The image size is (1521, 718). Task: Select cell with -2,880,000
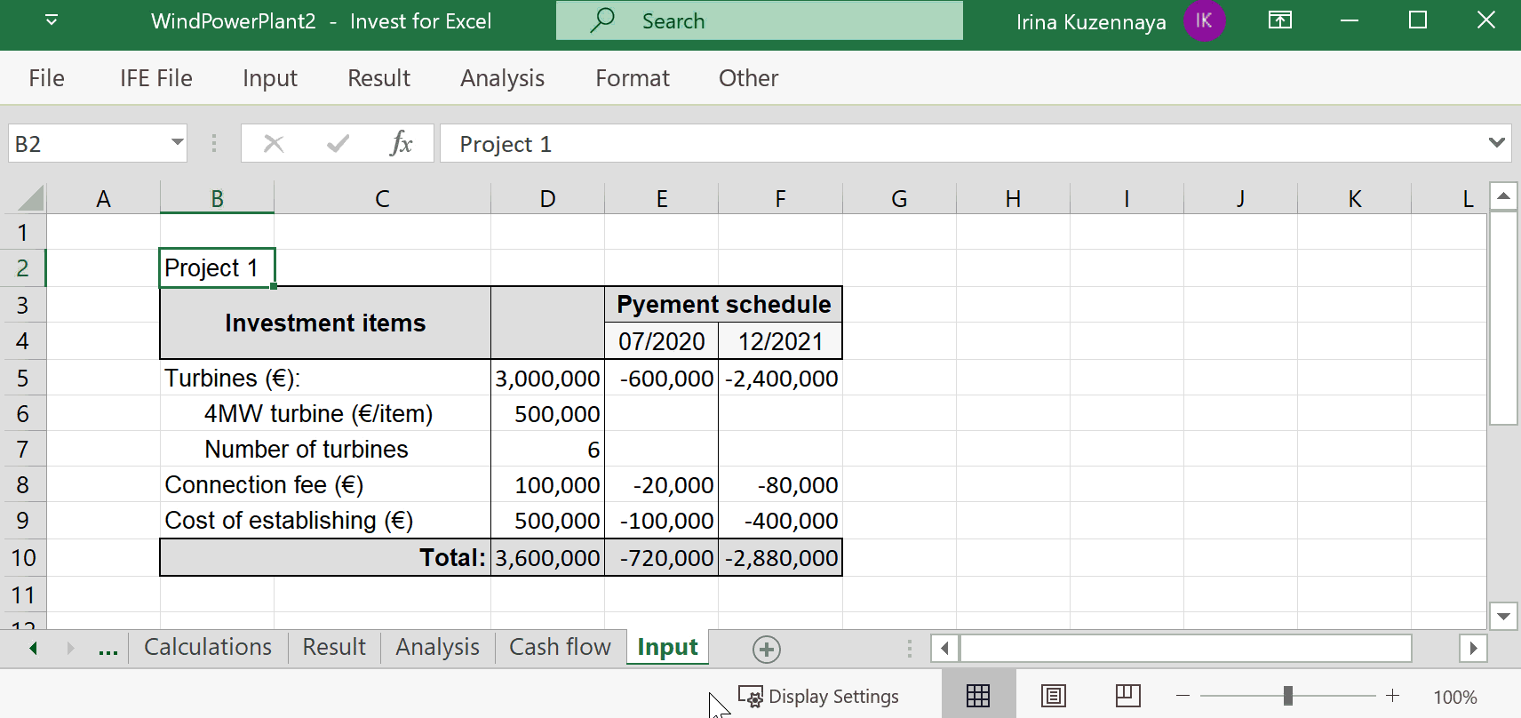point(780,557)
